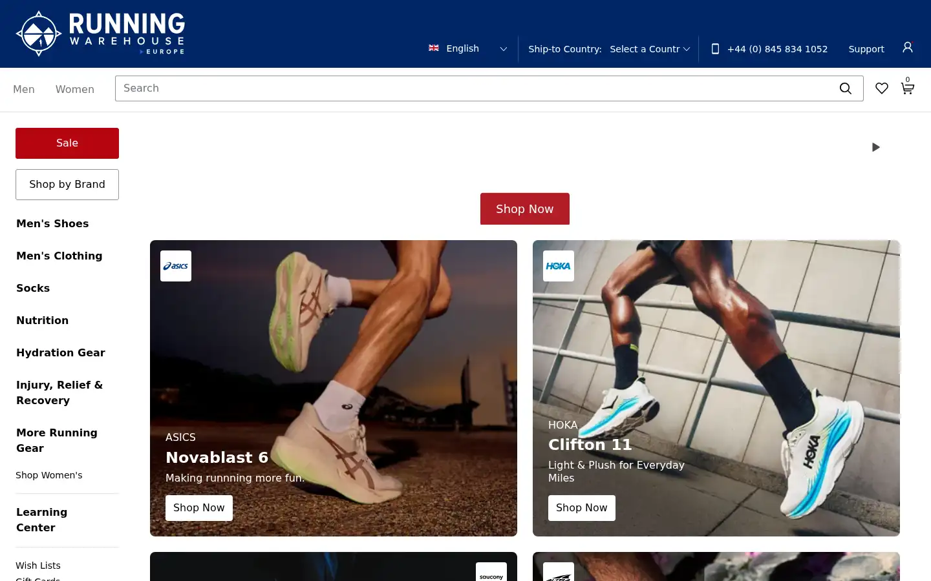Image resolution: width=931 pixels, height=581 pixels.
Task: Click the Running Warehouse Europe logo
Action: tap(100, 34)
